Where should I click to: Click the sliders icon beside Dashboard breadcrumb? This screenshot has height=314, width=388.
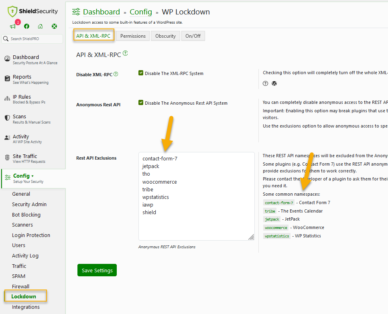76,12
